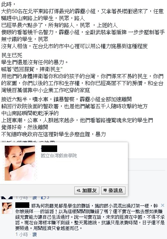This screenshot has height=239, width=167.
Task: Click the 發訊息 send message button
Action: pos(113,190)
